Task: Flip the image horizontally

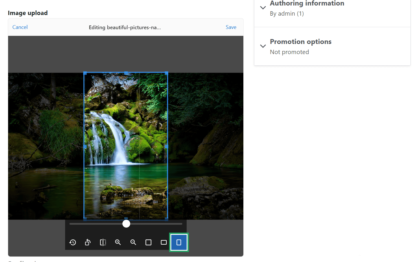Action: pyautogui.click(x=103, y=242)
